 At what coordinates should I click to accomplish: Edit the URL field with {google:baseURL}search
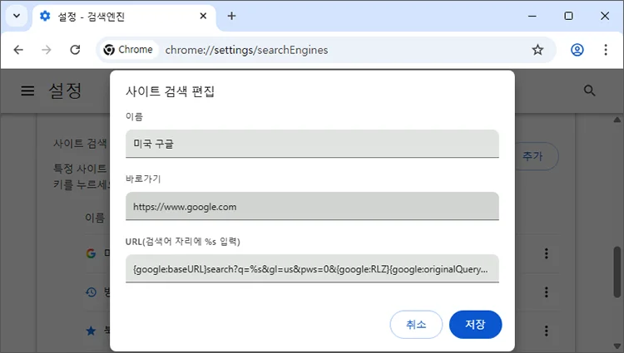[312, 269]
